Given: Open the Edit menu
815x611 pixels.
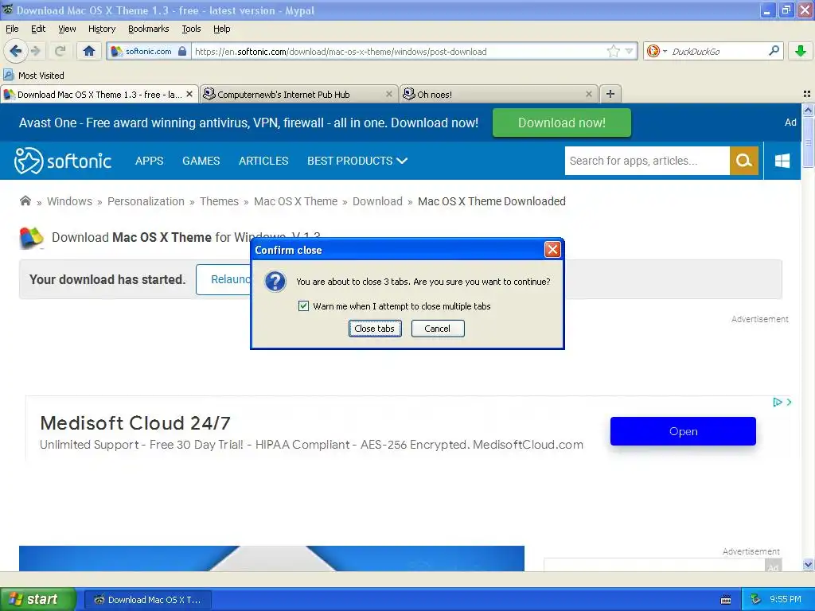Looking at the screenshot, I should click(x=38, y=29).
